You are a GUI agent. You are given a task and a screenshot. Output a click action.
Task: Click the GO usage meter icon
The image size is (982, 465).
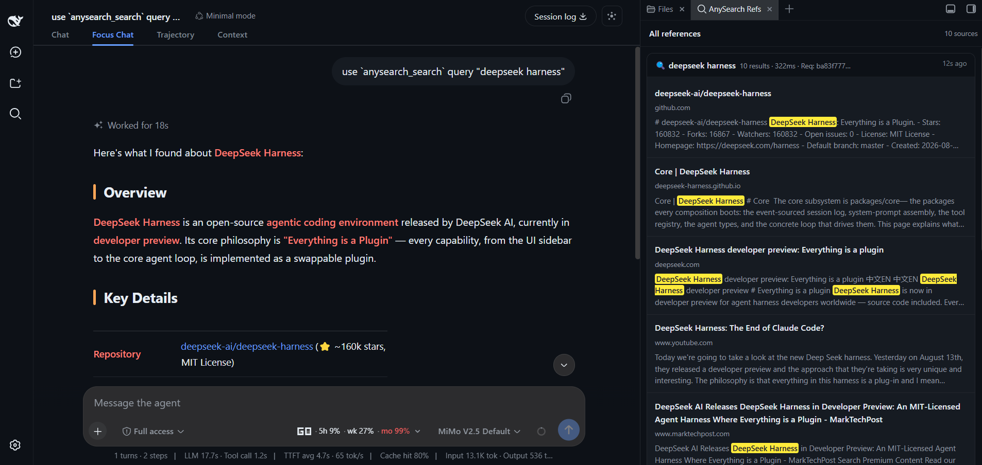[x=304, y=431]
